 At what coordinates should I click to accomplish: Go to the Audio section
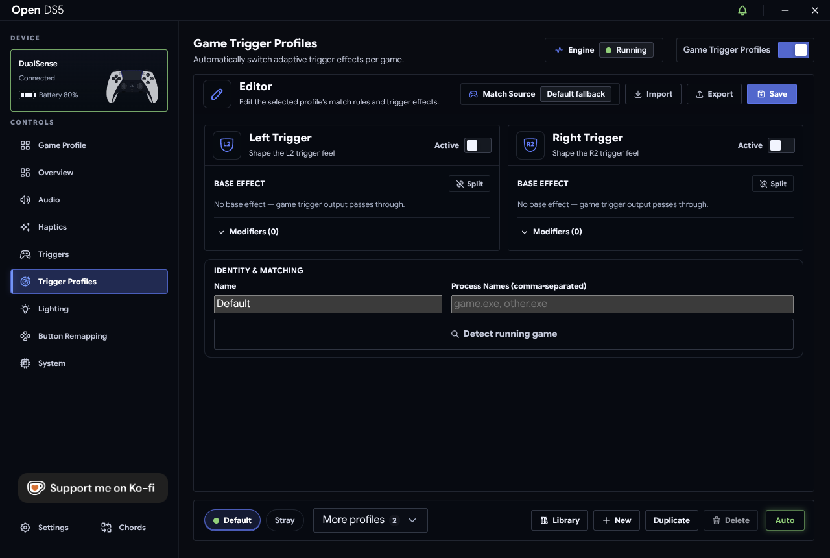coord(89,200)
